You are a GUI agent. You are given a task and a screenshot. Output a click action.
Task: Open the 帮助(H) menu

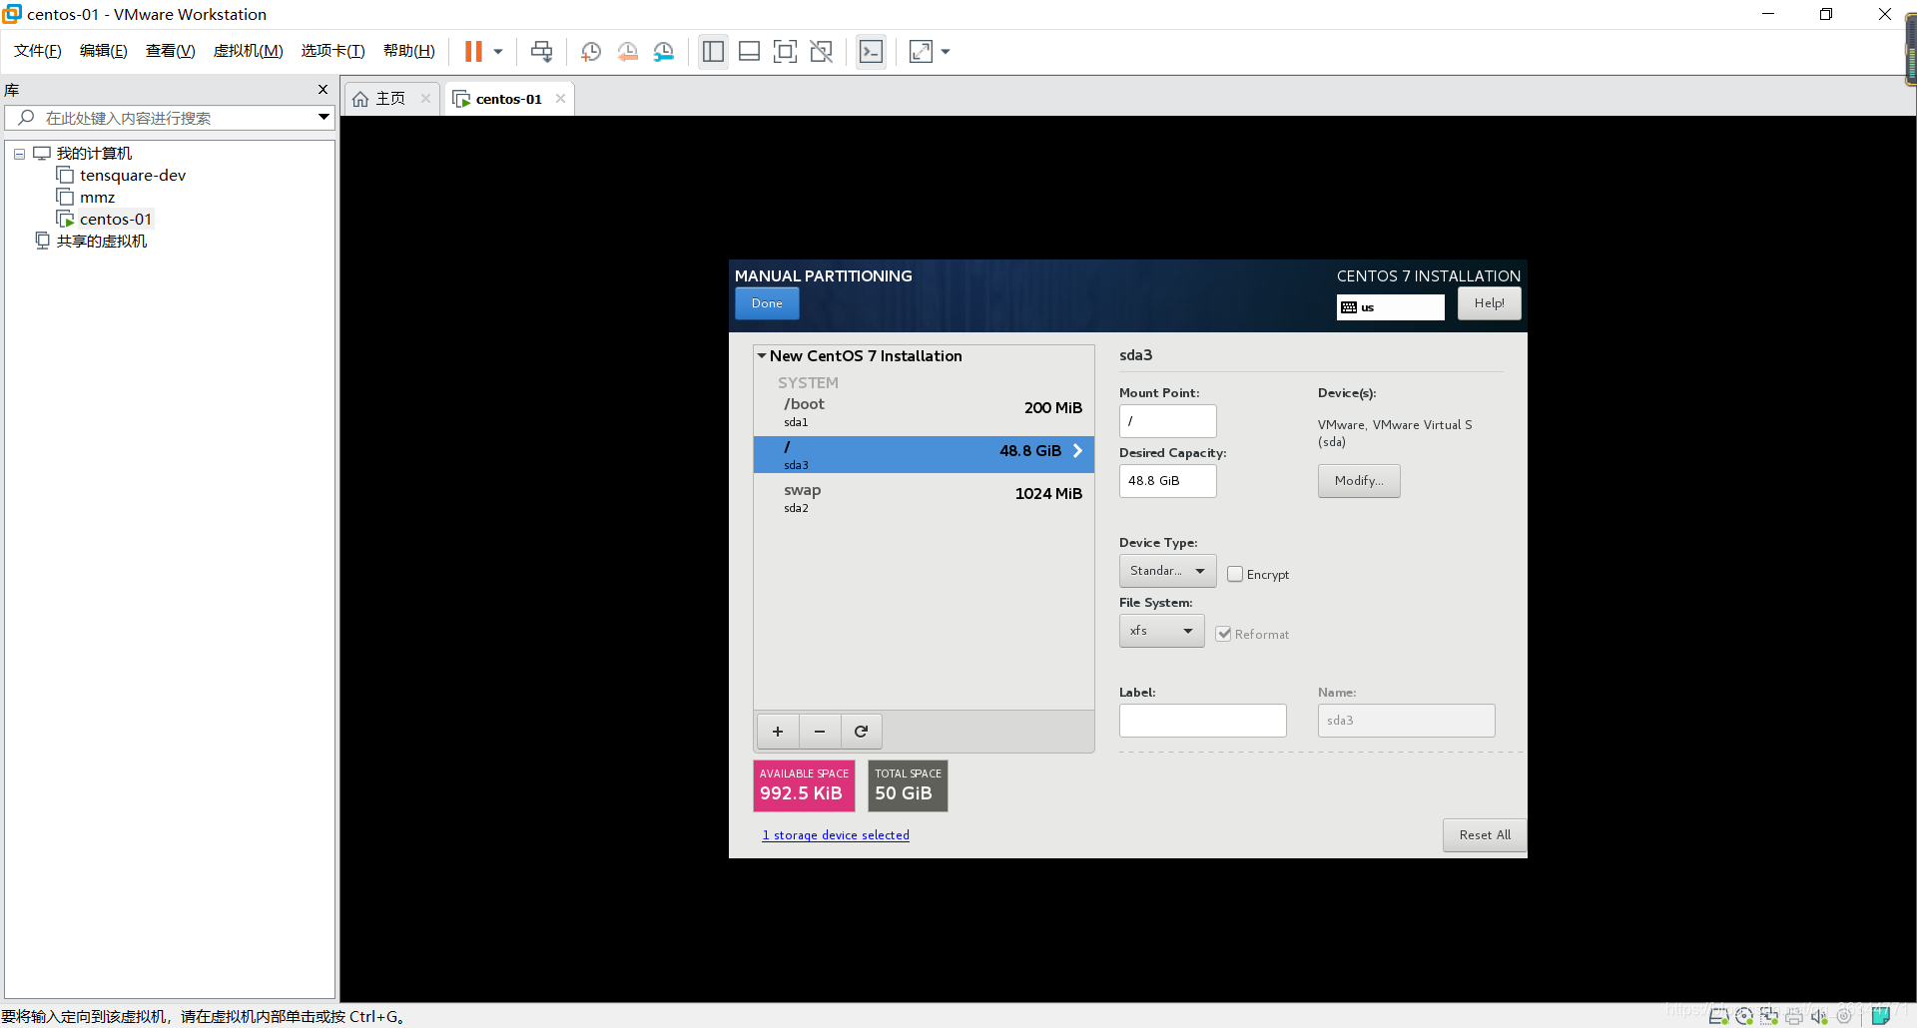pyautogui.click(x=409, y=51)
